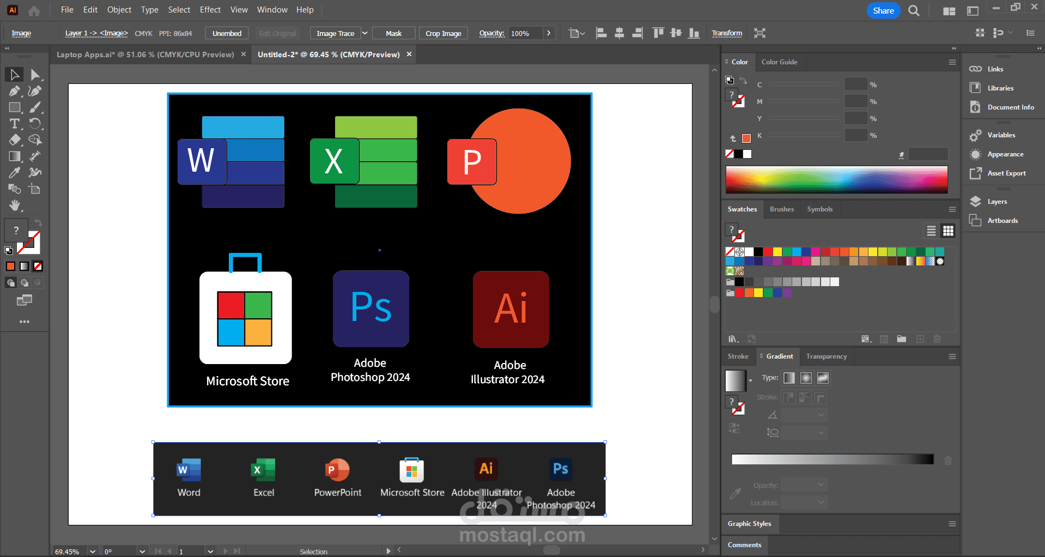Screen dimensions: 1045x557
Task: Select the Rotate tool
Action: click(35, 124)
